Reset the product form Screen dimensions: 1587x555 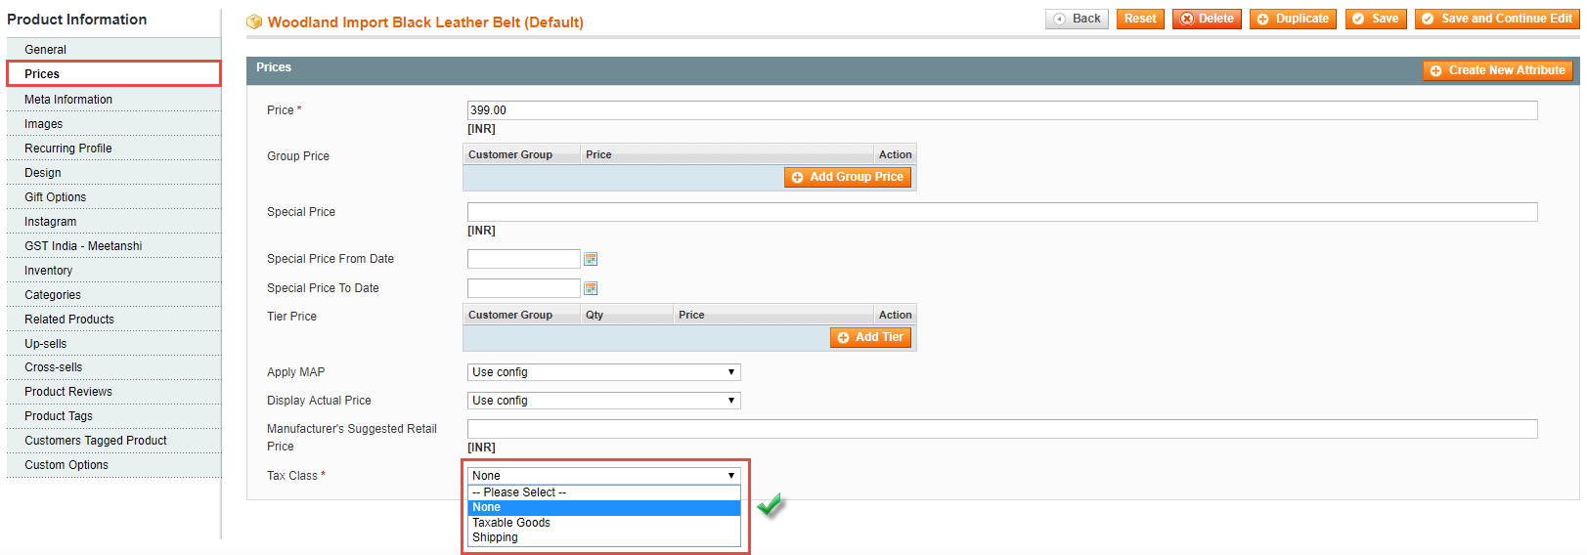[1140, 19]
